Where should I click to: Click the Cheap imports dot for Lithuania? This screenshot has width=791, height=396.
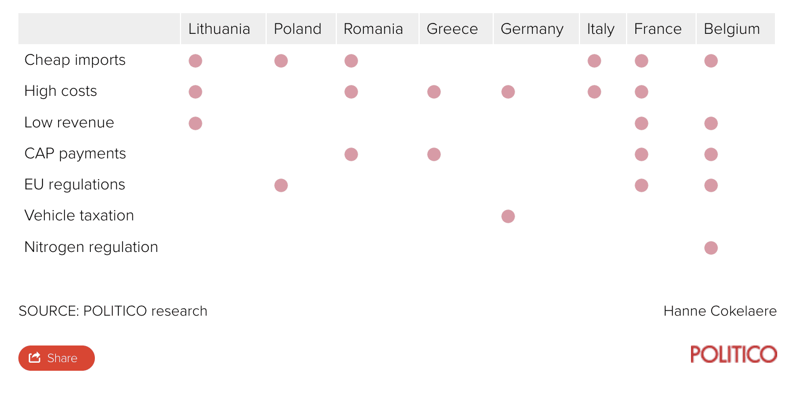point(195,61)
